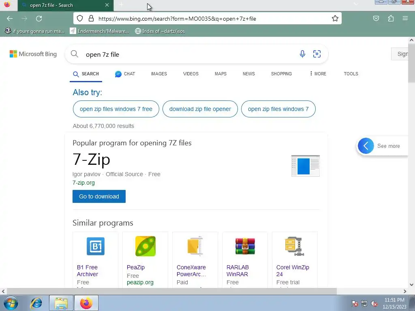The image size is (415, 311).
Task: Go back with the browser back arrow
Action: click(x=10, y=19)
